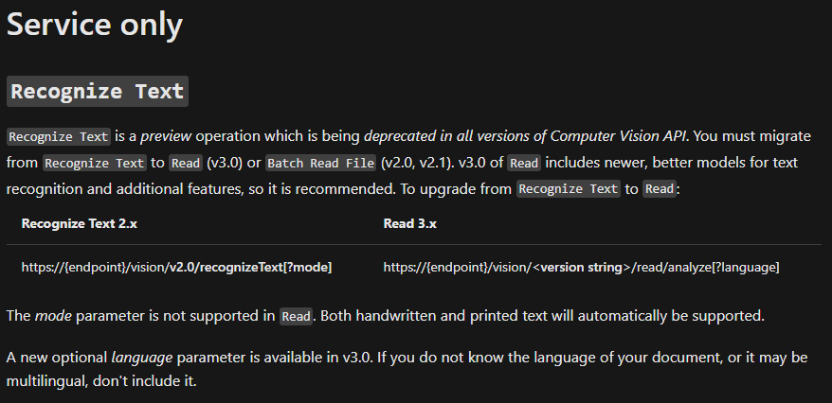The image size is (832, 403).
Task: Click the "Service only" page heading
Action: pyautogui.click(x=95, y=24)
